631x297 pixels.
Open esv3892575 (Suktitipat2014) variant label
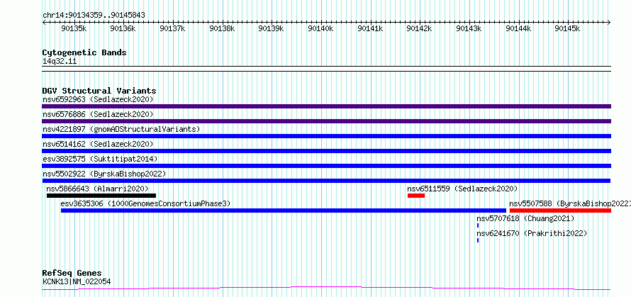click(x=100, y=159)
